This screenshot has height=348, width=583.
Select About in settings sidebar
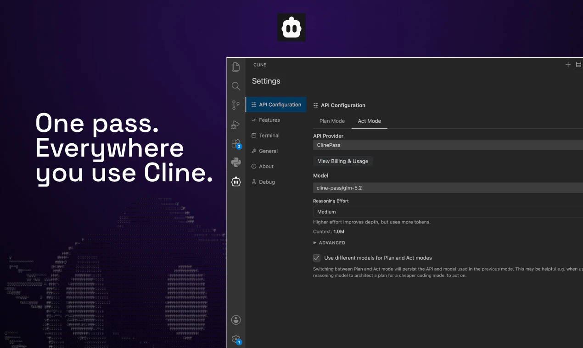coord(276,167)
